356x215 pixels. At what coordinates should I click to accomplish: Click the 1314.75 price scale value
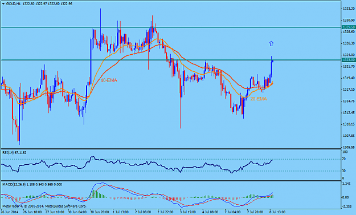click(349, 101)
